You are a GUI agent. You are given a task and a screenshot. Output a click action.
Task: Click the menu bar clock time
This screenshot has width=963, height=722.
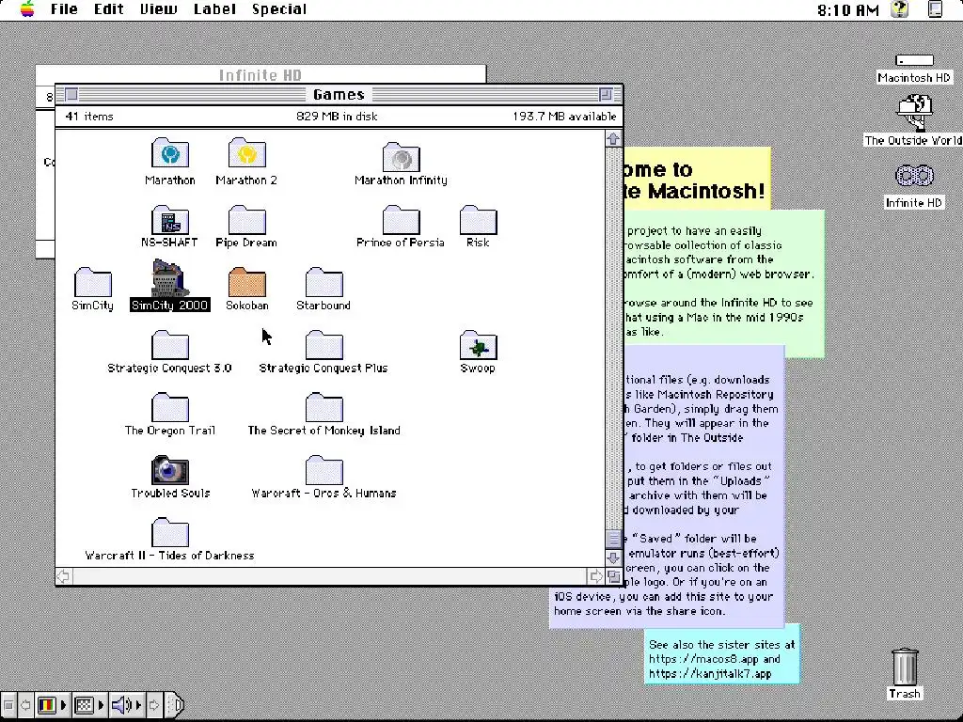coord(848,9)
